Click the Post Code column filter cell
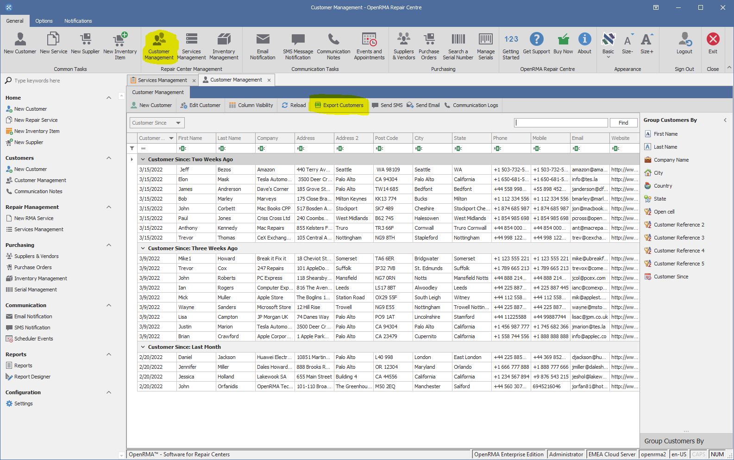Image resolution: width=734 pixels, height=460 pixels. [x=393, y=148]
